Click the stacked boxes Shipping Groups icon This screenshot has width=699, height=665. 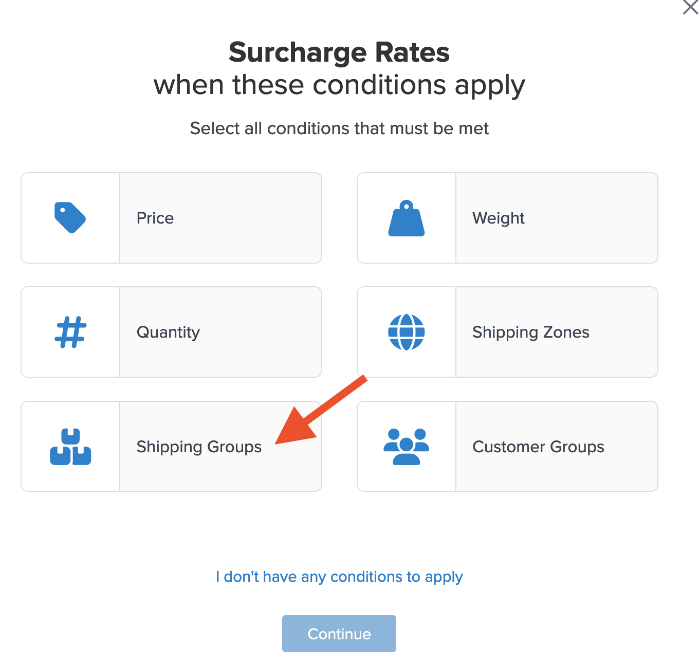70,447
